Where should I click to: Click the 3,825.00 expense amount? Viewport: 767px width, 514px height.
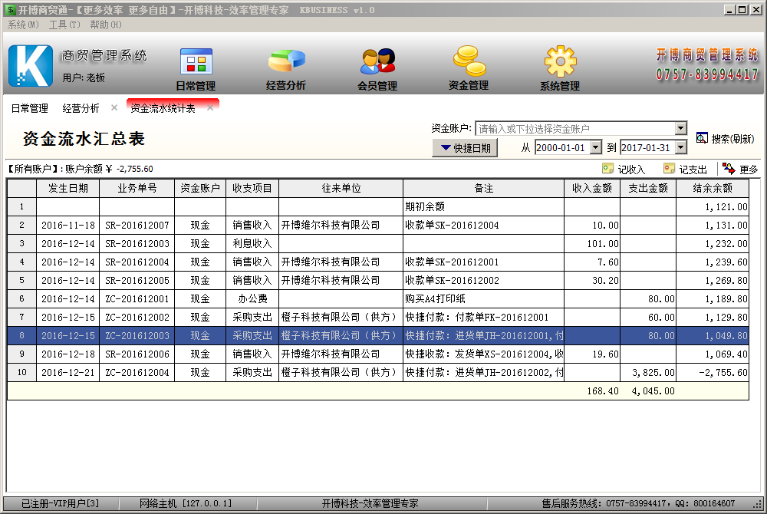click(x=648, y=373)
